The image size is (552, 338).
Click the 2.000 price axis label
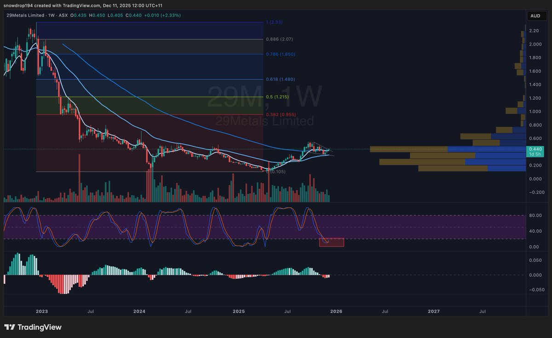pyautogui.click(x=535, y=44)
